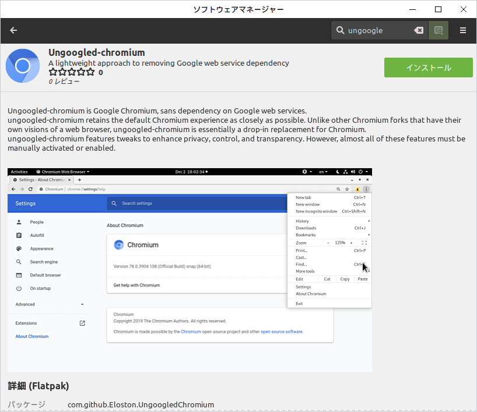Click the search magnifier icon
This screenshot has width=477, height=412.
(x=340, y=30)
